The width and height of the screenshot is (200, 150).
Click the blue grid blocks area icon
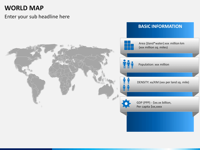(129, 45)
